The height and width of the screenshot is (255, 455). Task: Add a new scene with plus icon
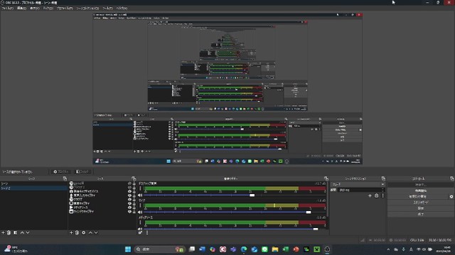pos(3,232)
